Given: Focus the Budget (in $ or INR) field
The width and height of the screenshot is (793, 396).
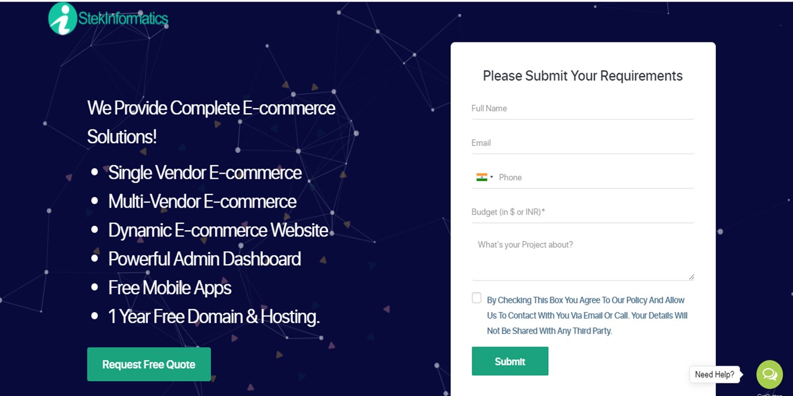Looking at the screenshot, I should (582, 212).
